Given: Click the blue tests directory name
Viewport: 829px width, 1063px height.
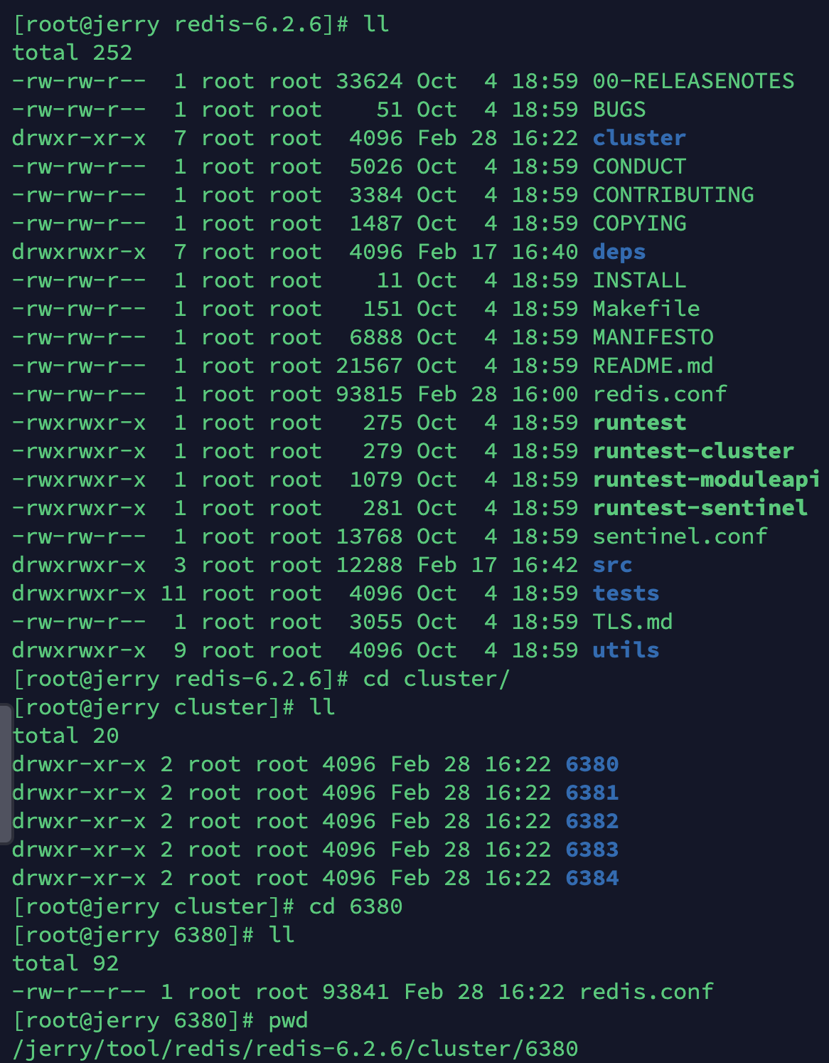Looking at the screenshot, I should (626, 593).
